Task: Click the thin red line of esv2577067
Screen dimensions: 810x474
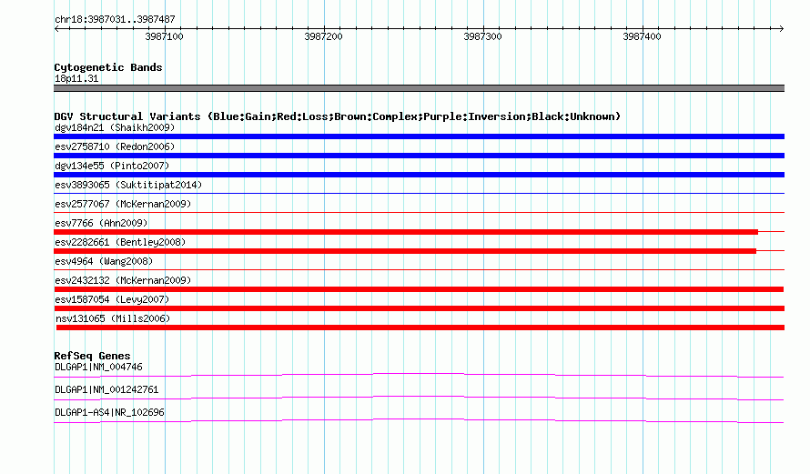Action: pyautogui.click(x=419, y=212)
